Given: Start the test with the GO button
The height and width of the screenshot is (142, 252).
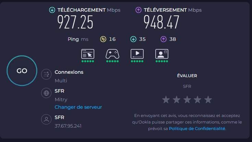Looking at the screenshot, I should point(22,71).
